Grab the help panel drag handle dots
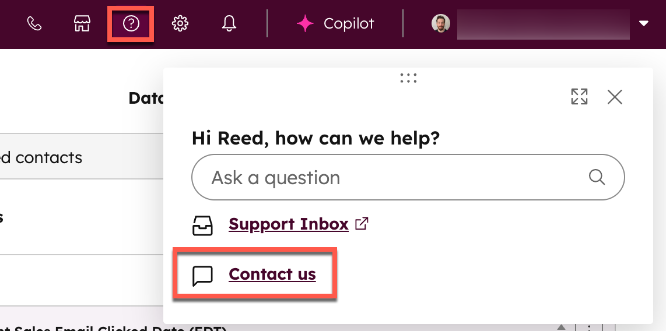Screen dimensions: 666x331 [408, 78]
